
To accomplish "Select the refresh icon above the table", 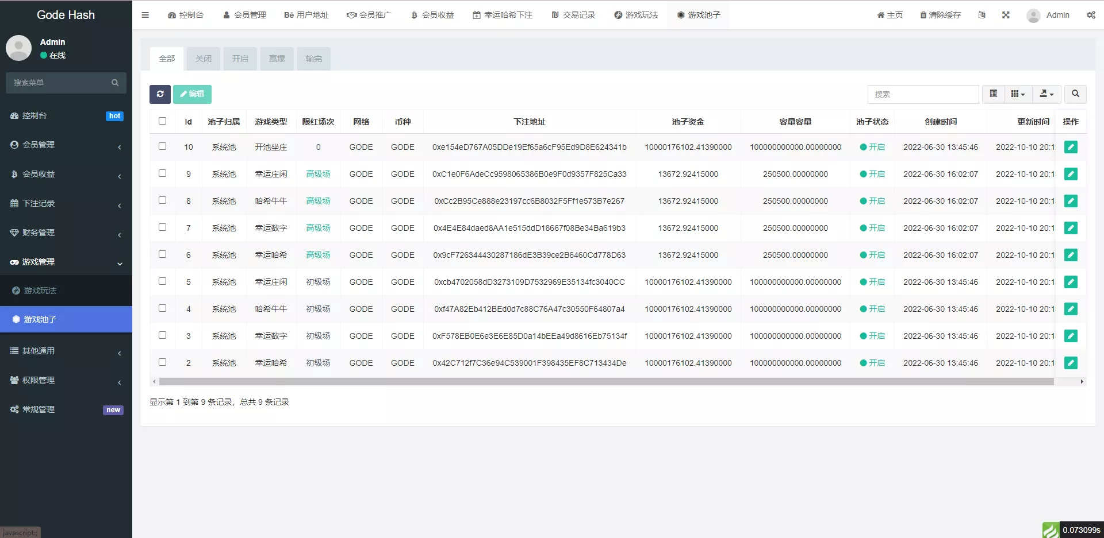I will (x=160, y=94).
